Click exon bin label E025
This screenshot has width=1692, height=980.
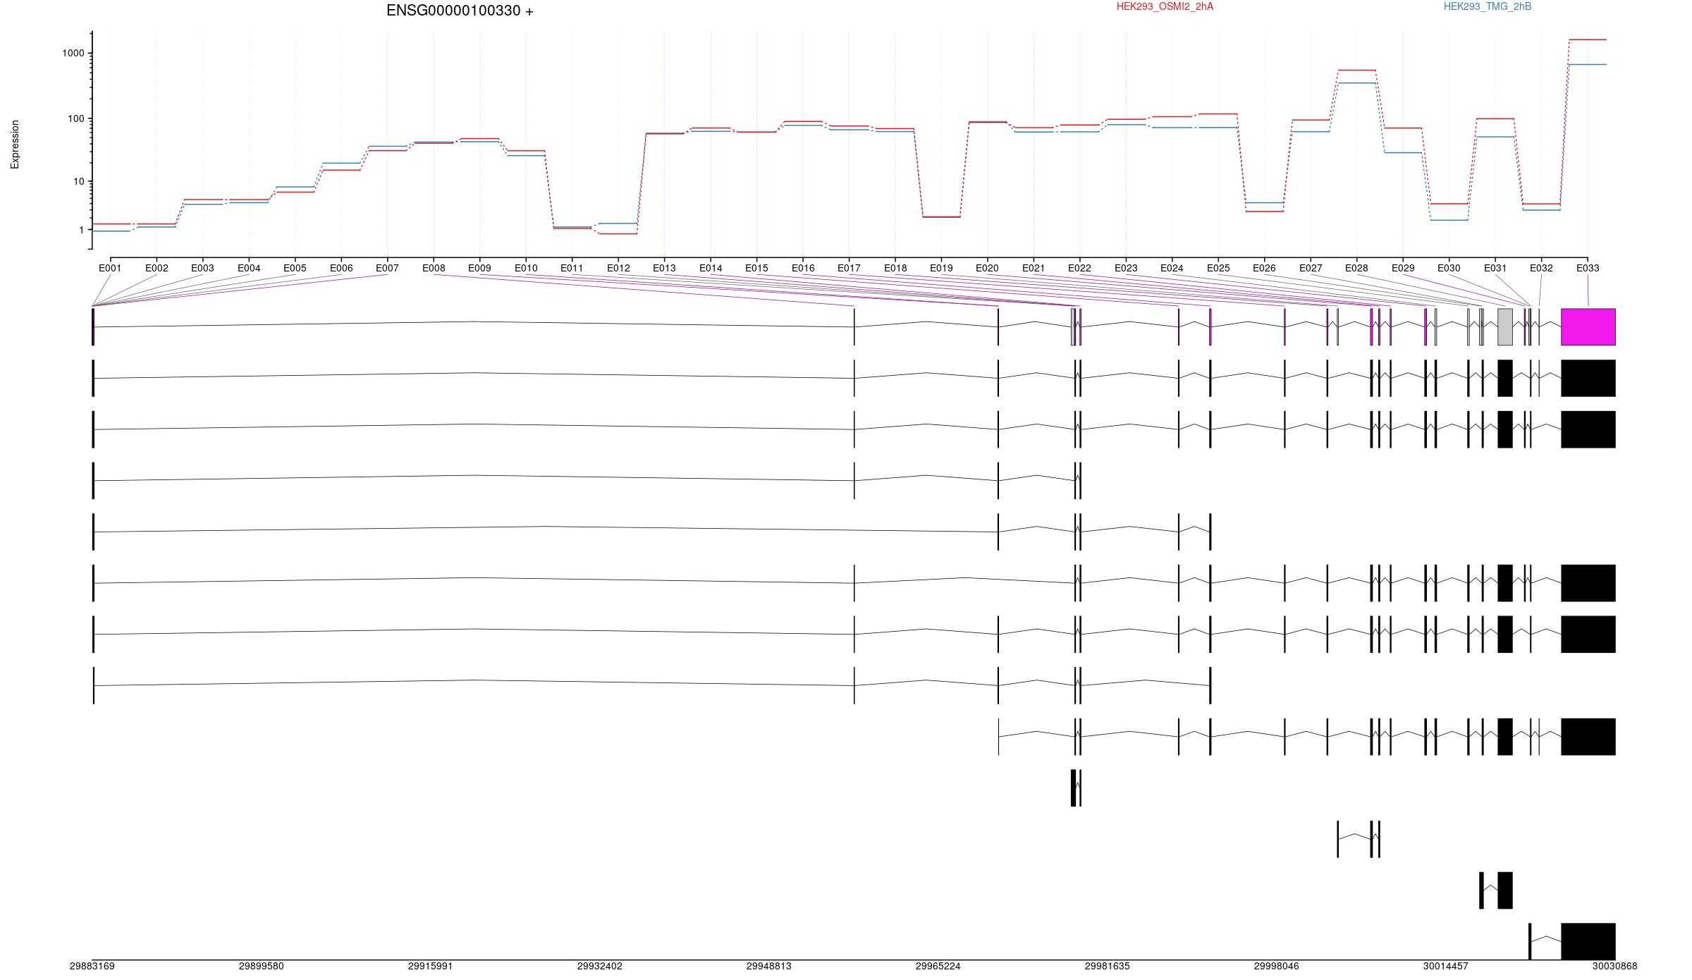[1218, 268]
